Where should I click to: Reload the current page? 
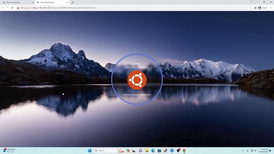coord(12,8)
